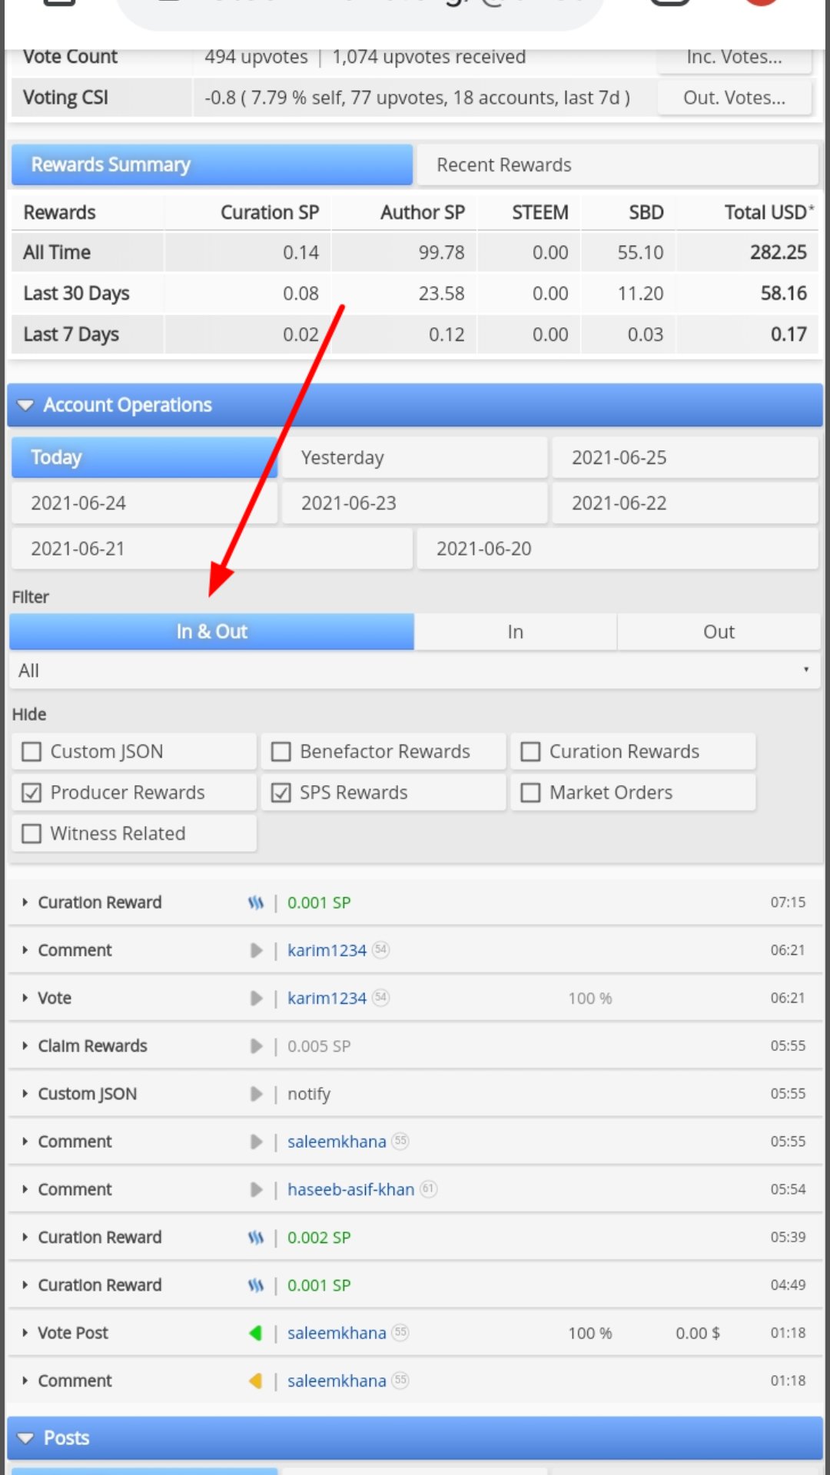Collapse the Account Operations section
Screen dimensions: 830x1475
coord(415,405)
